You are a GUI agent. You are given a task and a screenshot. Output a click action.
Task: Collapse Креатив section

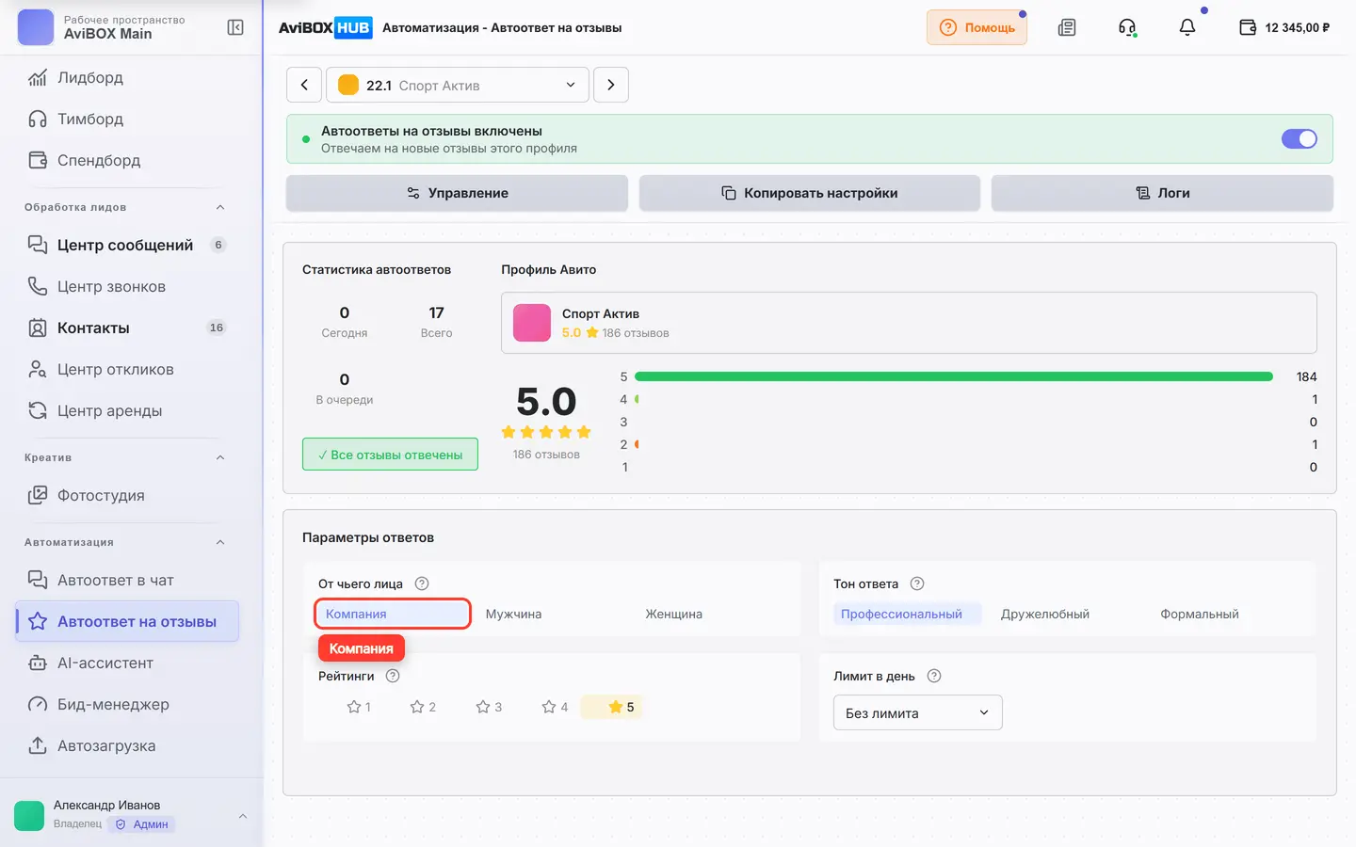(220, 457)
